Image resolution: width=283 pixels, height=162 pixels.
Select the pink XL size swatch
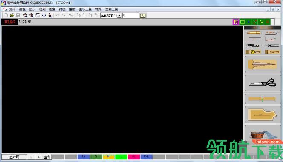click(134, 157)
